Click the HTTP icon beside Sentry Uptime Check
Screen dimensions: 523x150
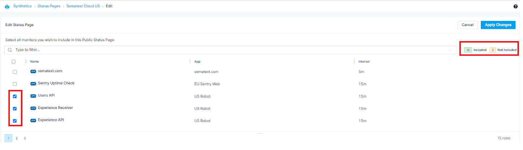(33, 84)
